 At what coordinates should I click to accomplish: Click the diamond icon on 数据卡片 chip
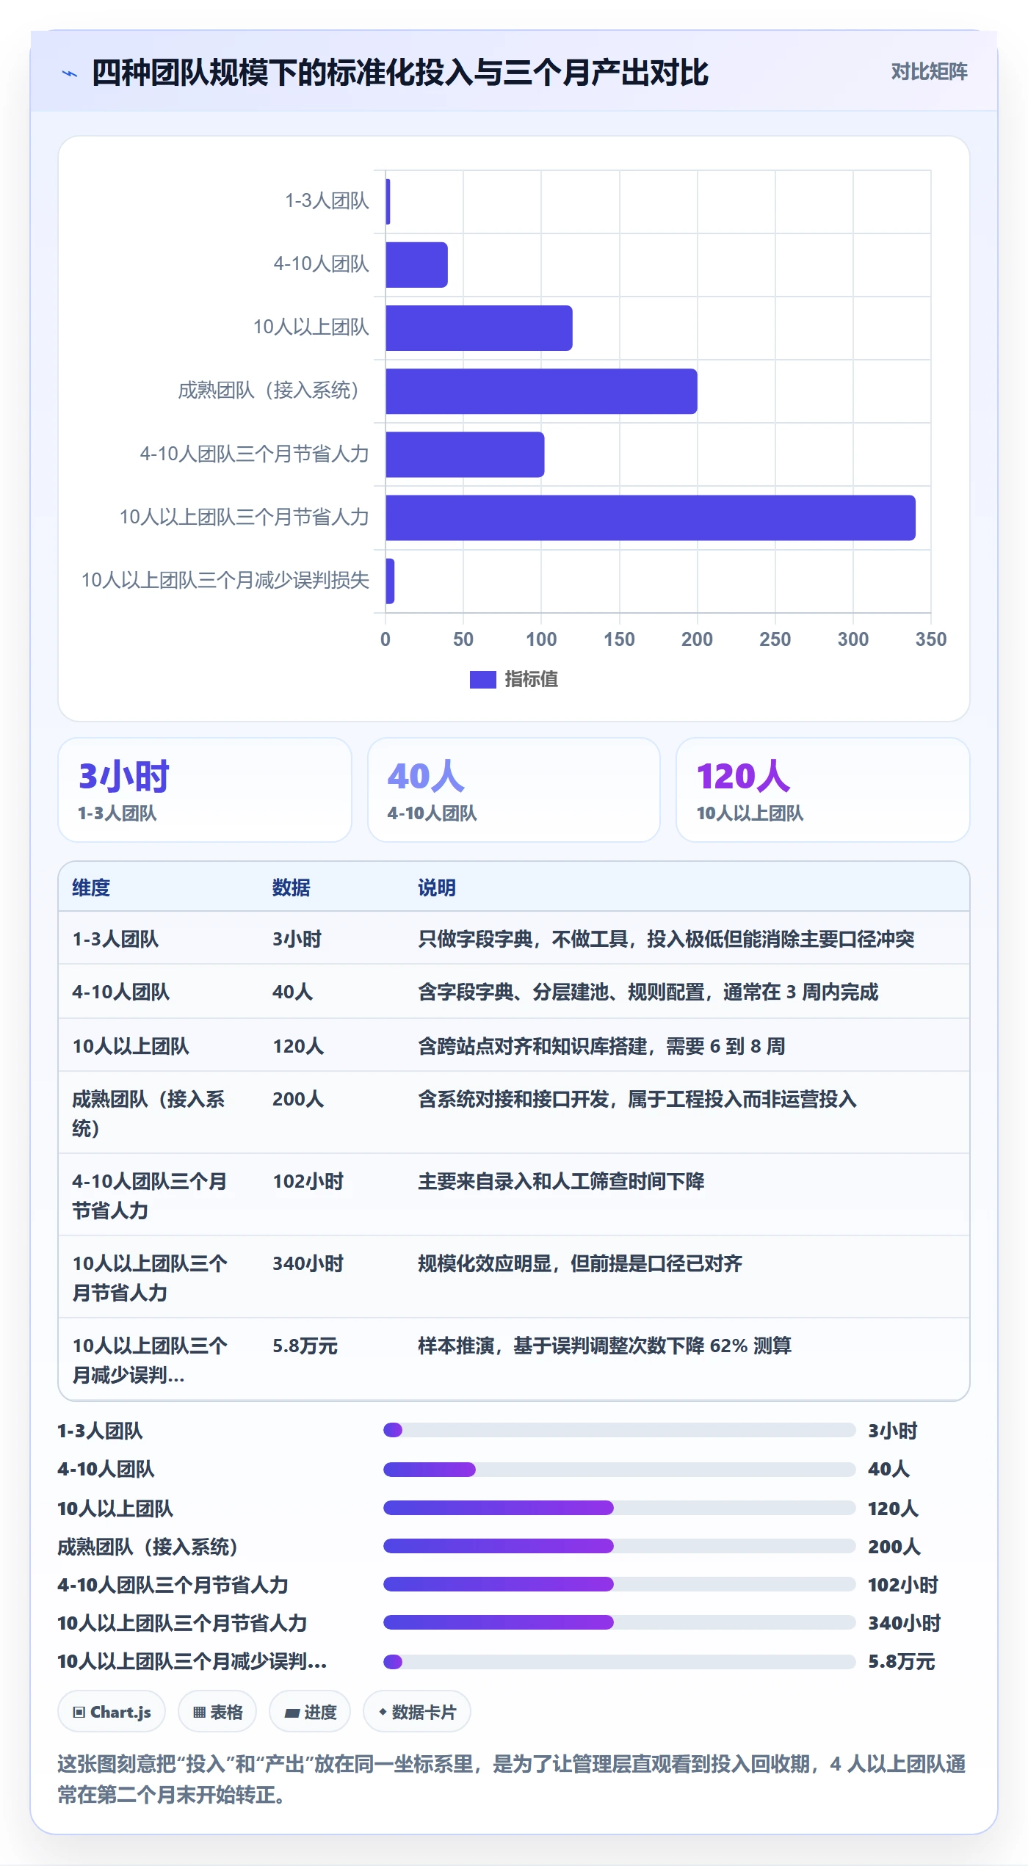coord(383,1712)
